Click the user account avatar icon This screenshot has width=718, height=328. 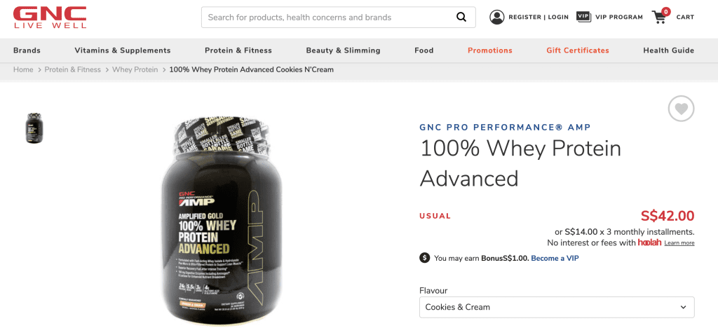click(x=497, y=17)
